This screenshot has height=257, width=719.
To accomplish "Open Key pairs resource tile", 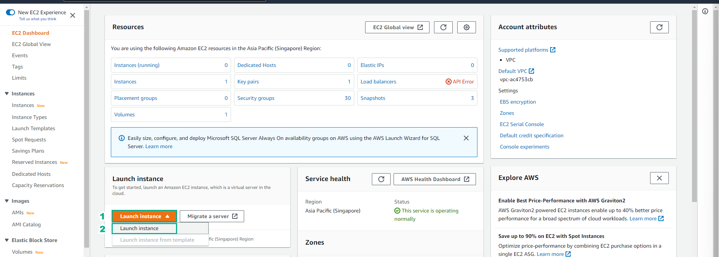I will pos(294,82).
